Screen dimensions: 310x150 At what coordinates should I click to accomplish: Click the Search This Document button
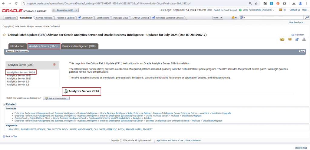click(x=17, y=51)
